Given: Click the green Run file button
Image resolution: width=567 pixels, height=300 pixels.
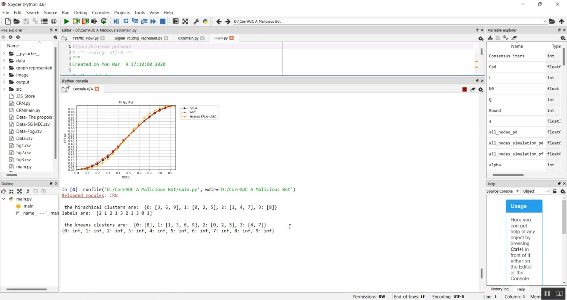Looking at the screenshot, I should point(67,22).
